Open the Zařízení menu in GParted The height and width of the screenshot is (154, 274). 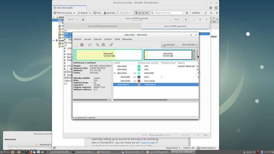(108, 39)
